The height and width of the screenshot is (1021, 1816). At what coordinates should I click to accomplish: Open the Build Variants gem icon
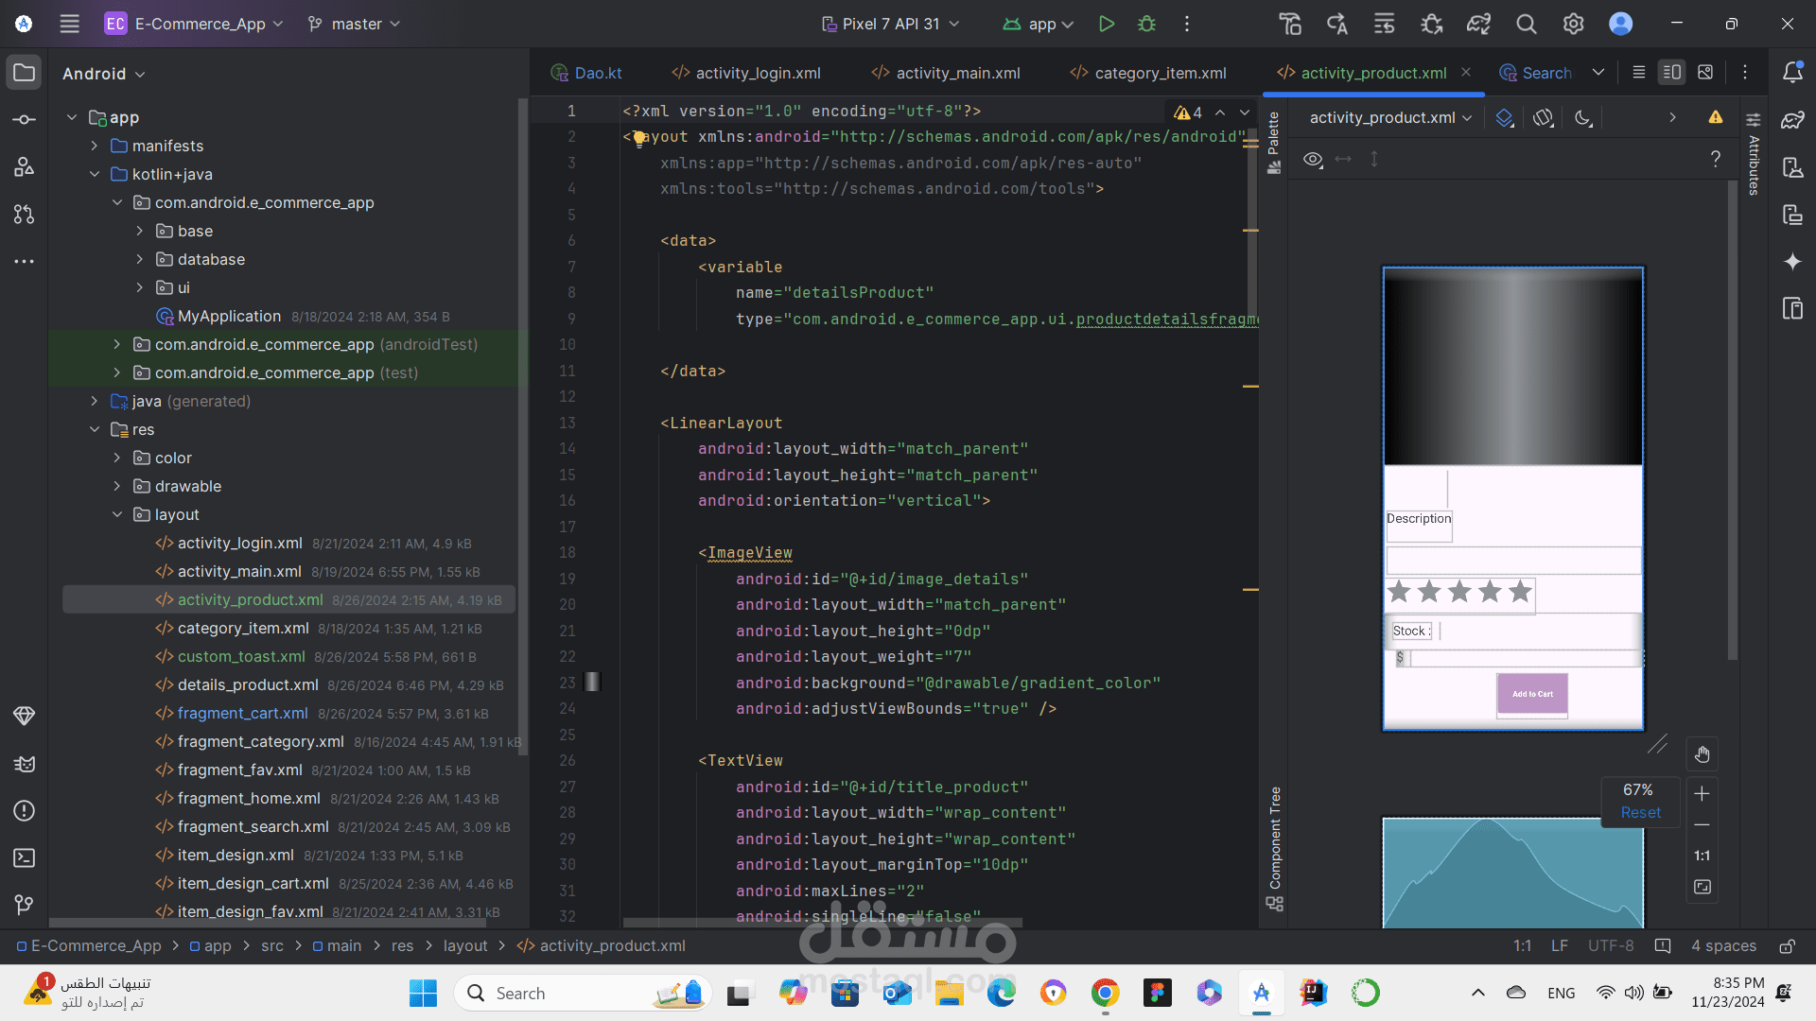(x=25, y=716)
